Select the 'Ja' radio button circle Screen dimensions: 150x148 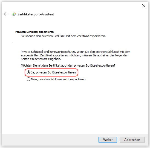pyautogui.click(x=28, y=72)
